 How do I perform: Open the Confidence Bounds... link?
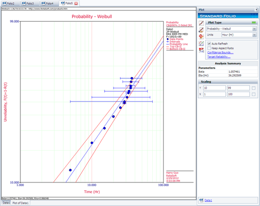220,52
